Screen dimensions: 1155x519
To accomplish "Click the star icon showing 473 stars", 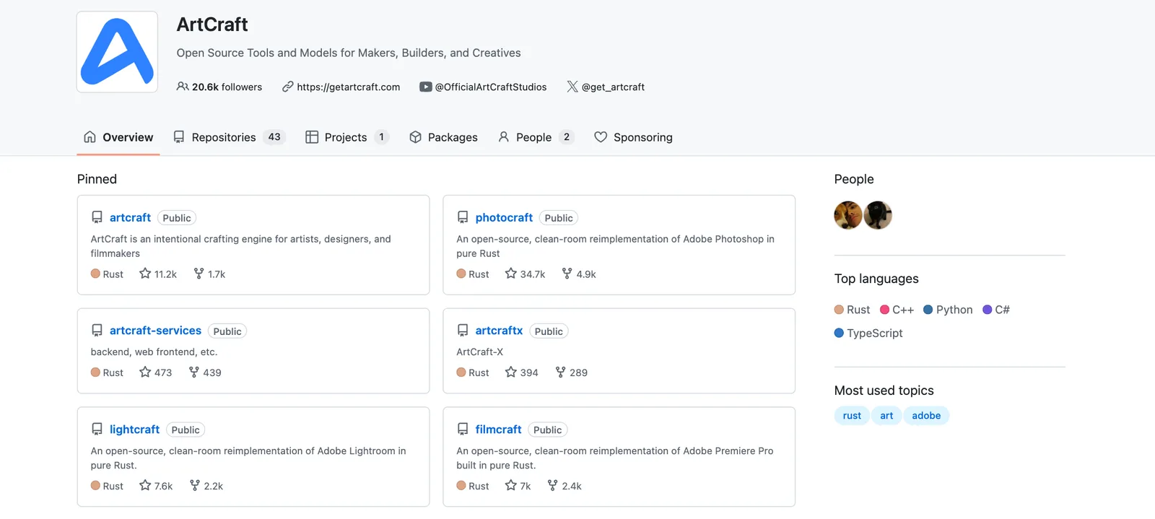I will [x=145, y=372].
